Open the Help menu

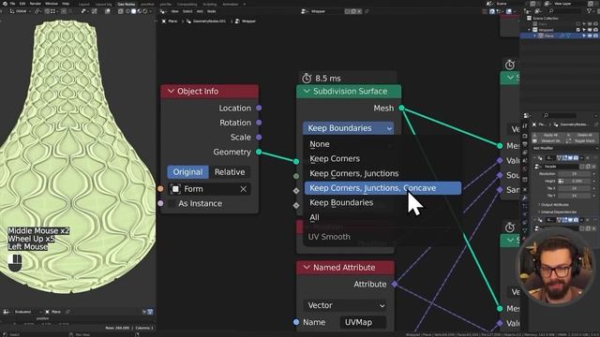click(66, 4)
